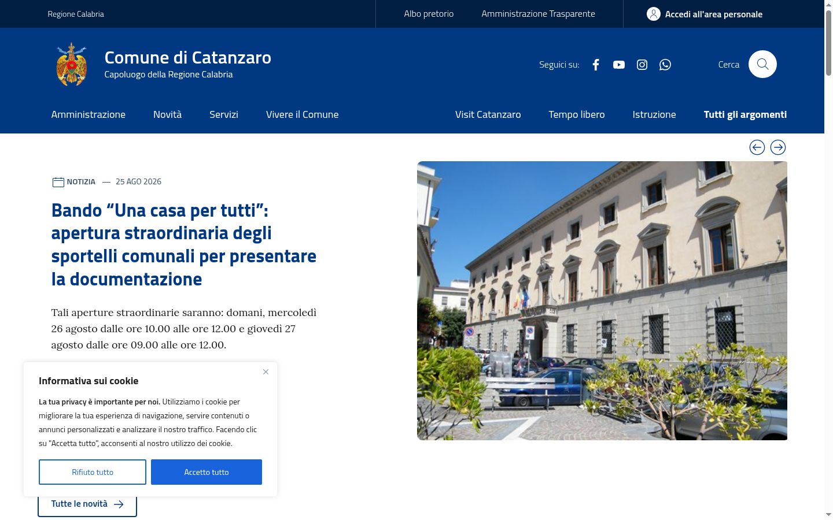Go to previous carousel slide arrow

[x=757, y=147]
